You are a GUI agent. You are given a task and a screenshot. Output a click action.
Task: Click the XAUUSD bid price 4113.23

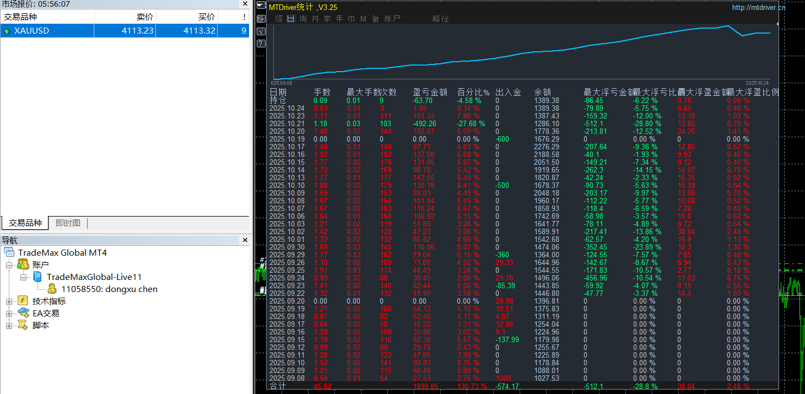coord(138,31)
